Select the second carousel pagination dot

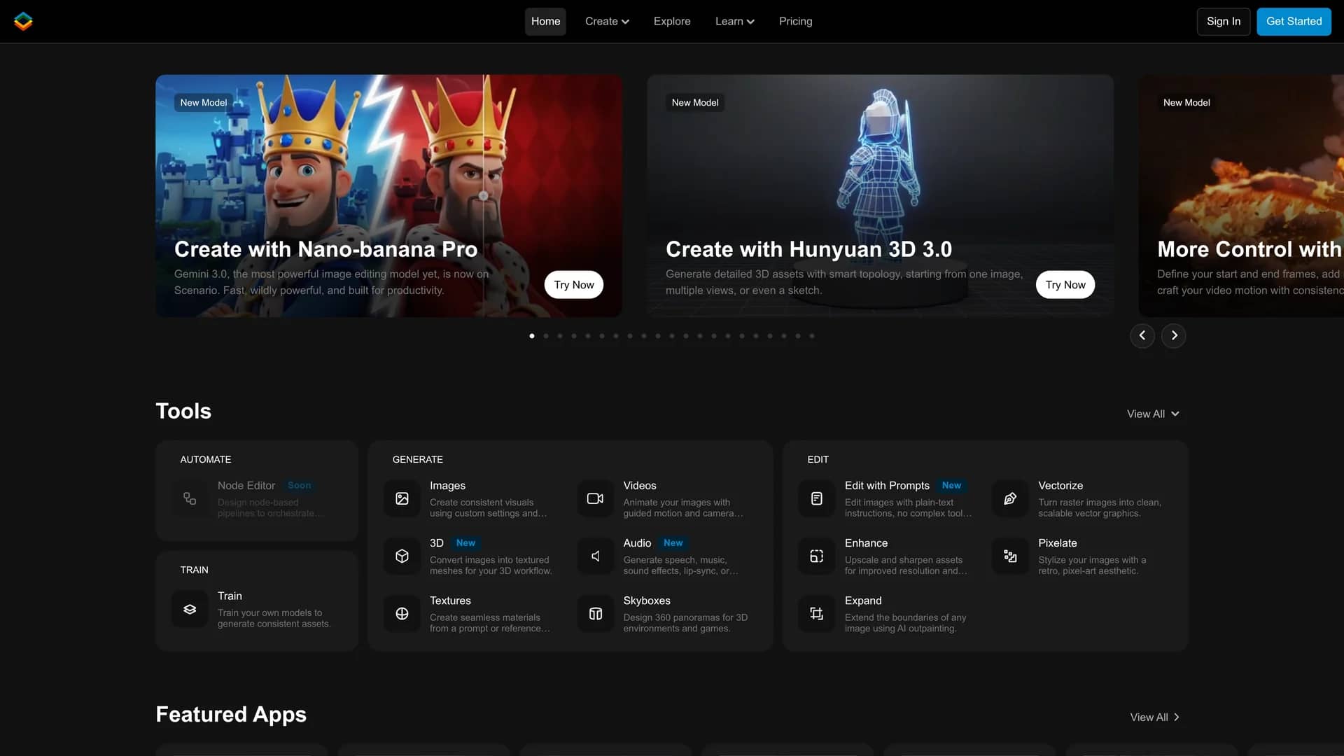click(x=546, y=336)
